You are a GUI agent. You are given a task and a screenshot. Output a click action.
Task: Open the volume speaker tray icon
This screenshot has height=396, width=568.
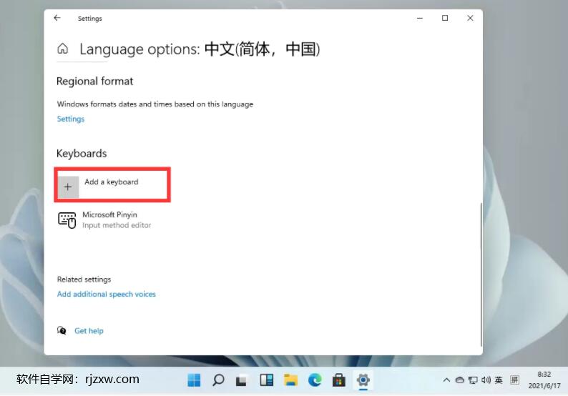(x=486, y=380)
